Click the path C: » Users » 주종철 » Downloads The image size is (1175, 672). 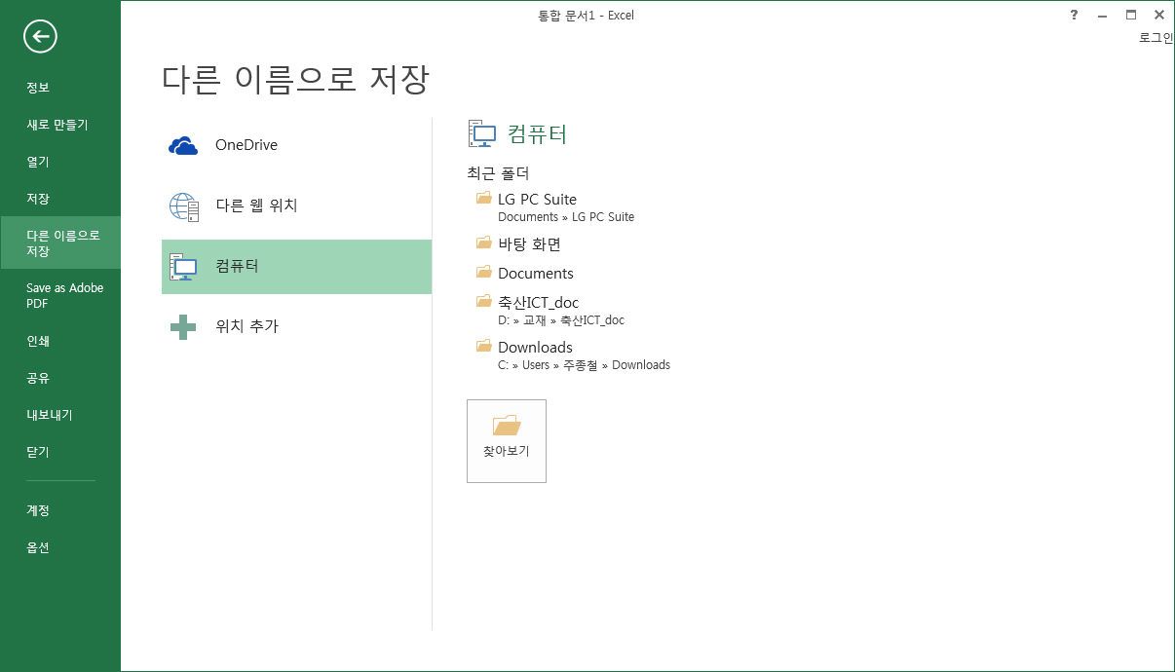pos(584,365)
